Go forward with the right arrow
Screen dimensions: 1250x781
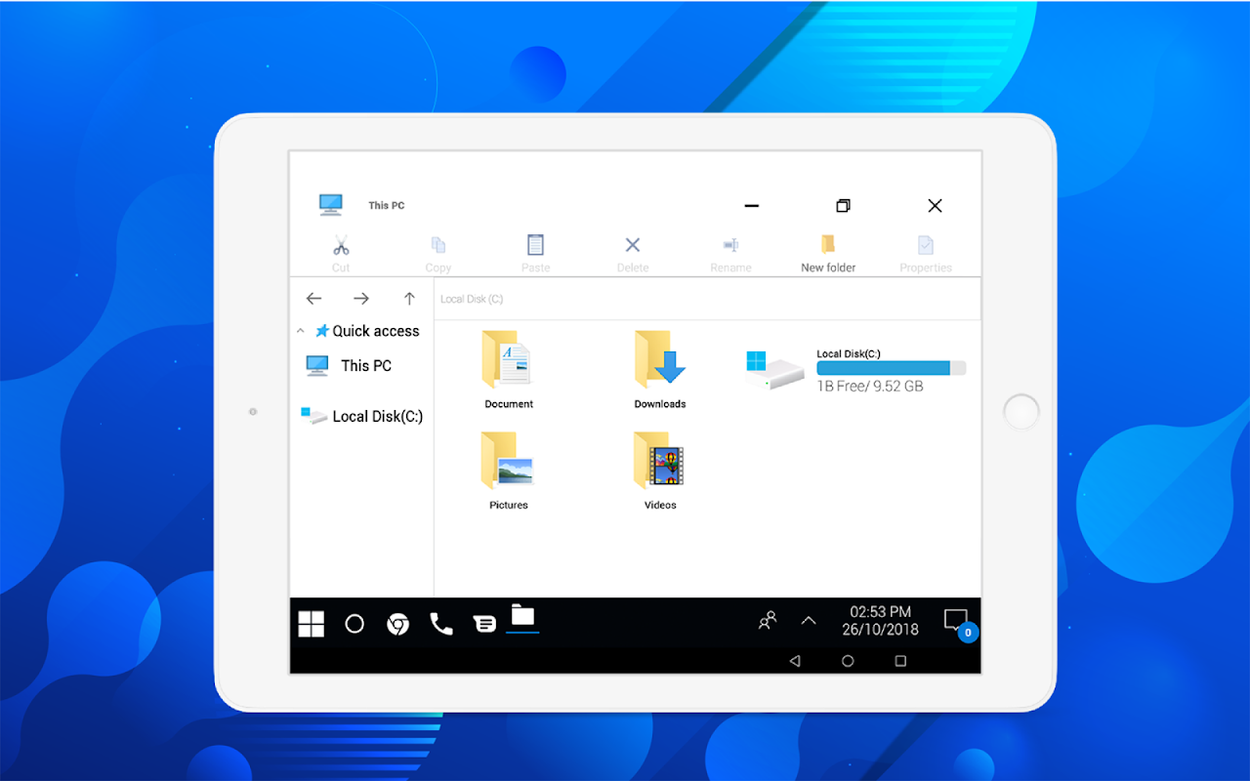[361, 299]
